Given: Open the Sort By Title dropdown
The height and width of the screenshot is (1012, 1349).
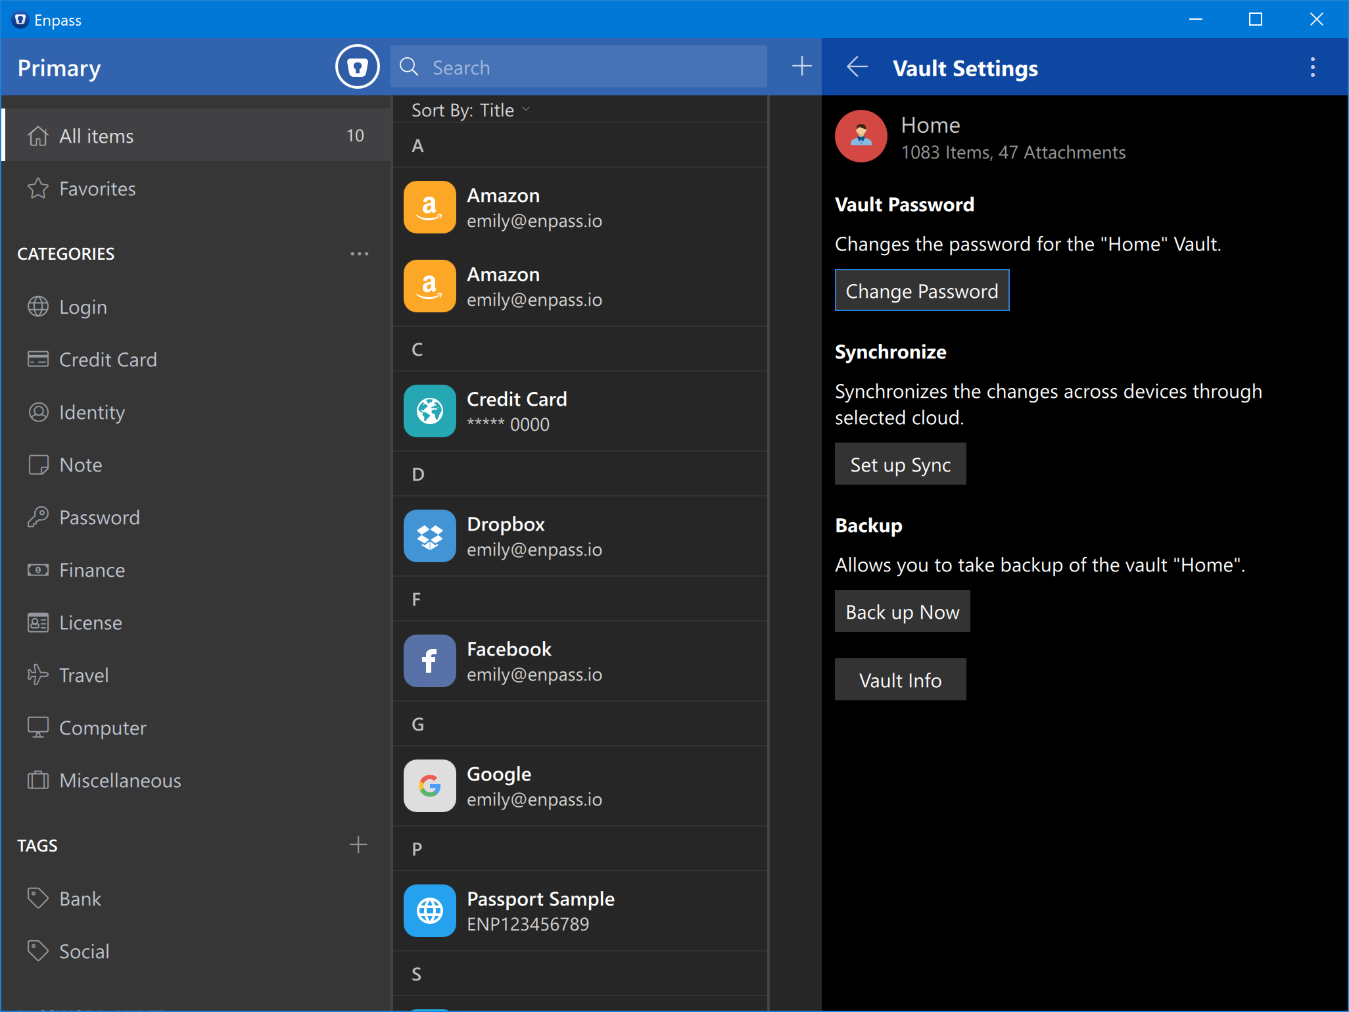Looking at the screenshot, I should 470,110.
